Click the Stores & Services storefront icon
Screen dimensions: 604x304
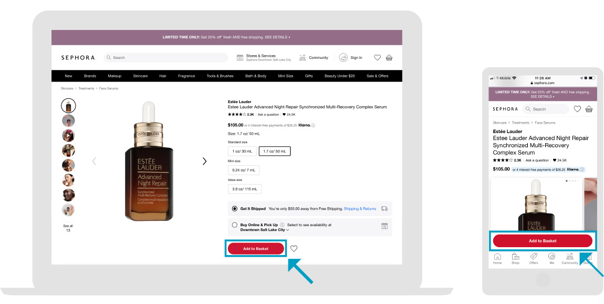click(240, 57)
